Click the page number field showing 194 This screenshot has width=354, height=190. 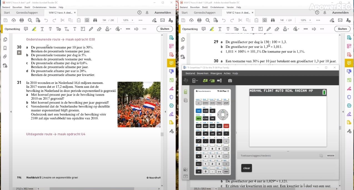click(x=104, y=20)
